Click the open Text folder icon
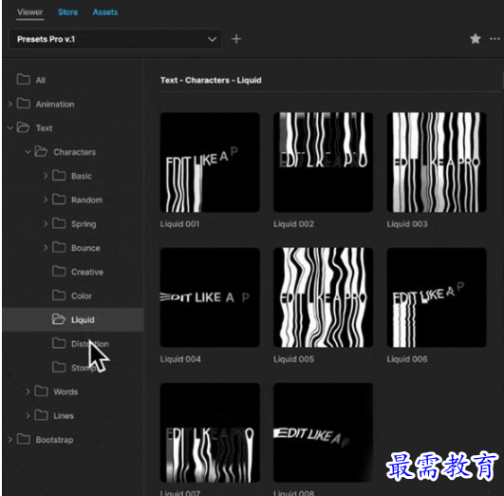 pyautogui.click(x=24, y=127)
